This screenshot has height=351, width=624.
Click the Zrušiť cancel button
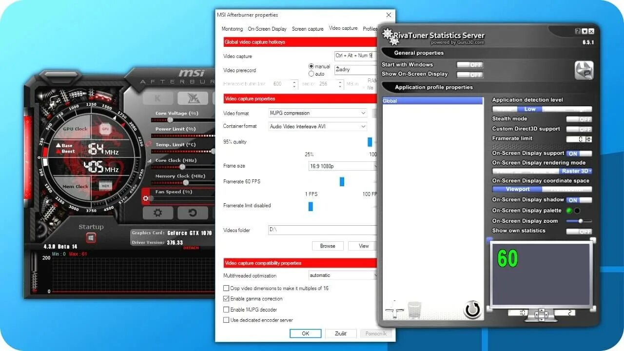pyautogui.click(x=341, y=333)
